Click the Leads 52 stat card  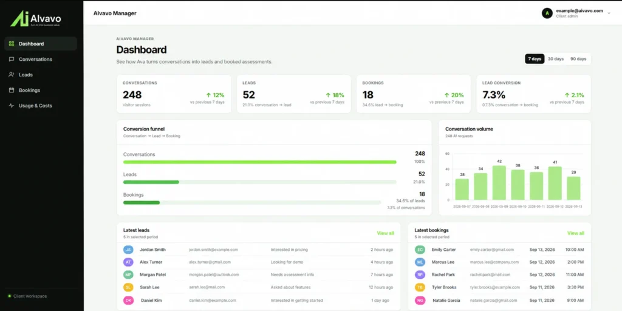[x=293, y=94]
